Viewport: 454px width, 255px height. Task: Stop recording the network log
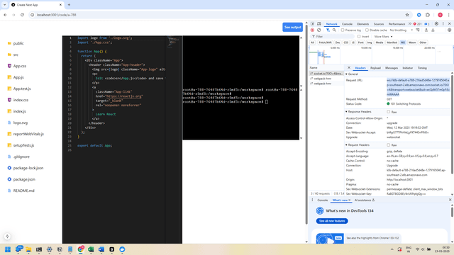pyautogui.click(x=312, y=30)
